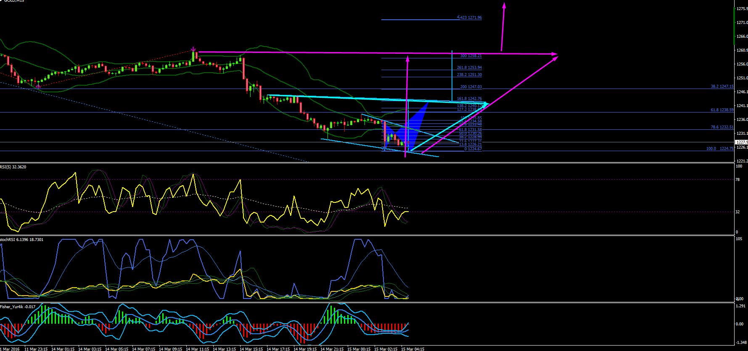Click the Fibonacci label "200 1247.03"
This screenshot has height=351, width=748.
point(471,87)
